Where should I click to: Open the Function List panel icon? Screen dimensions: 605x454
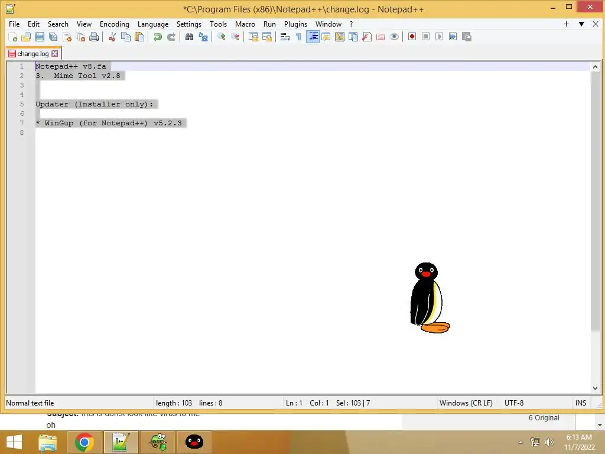pyautogui.click(x=367, y=37)
